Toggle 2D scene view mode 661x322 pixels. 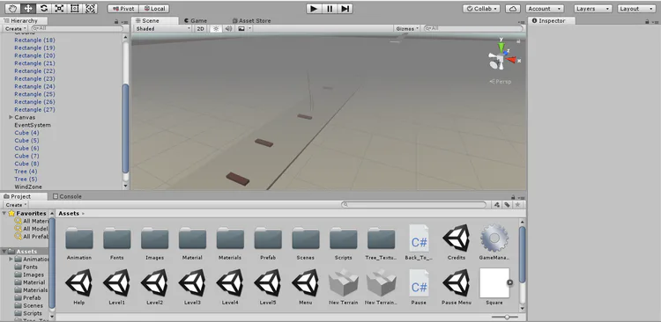[x=200, y=29]
